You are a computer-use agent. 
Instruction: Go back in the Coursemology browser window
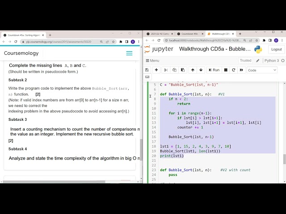click(4, 41)
